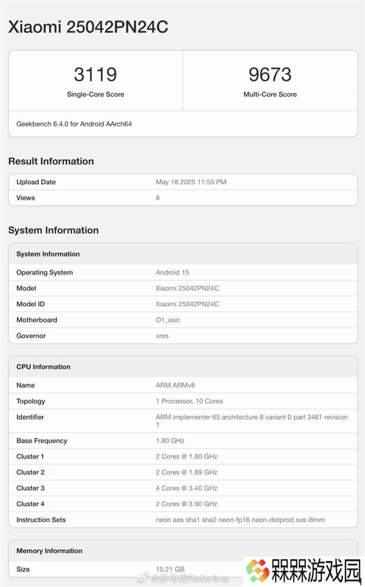Image resolution: width=365 pixels, height=587 pixels.
Task: Select the 4 Cores @ 3.40 GHz value
Action: [x=186, y=488]
